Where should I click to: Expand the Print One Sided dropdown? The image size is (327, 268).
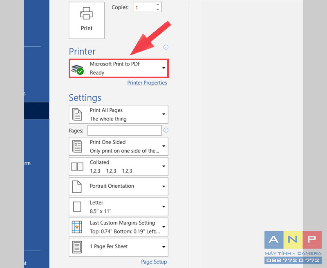pos(119,146)
